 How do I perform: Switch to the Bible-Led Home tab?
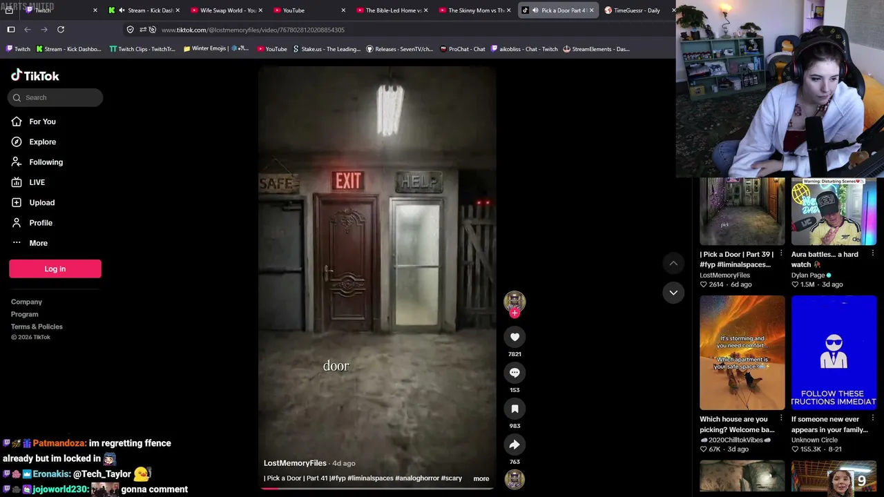coord(393,10)
